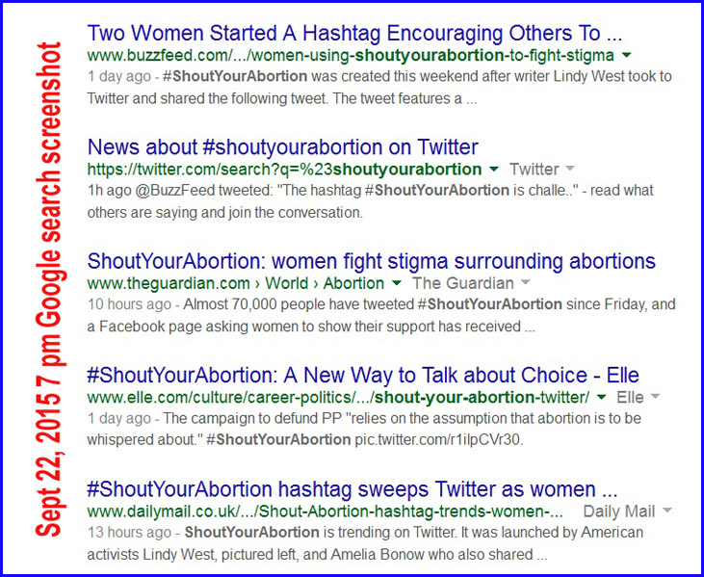Image resolution: width=704 pixels, height=577 pixels.
Task: Expand green arrow after the elle.com URL
Action: tap(601, 397)
